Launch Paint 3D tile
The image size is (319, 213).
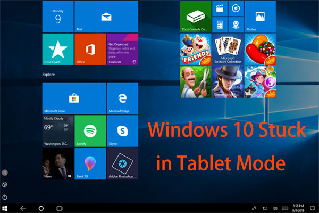(x=90, y=163)
